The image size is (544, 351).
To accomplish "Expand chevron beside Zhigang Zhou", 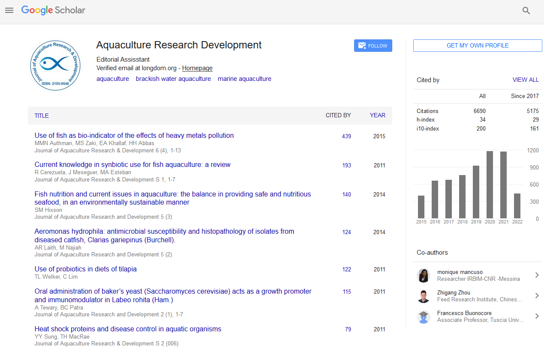I will coord(537,296).
